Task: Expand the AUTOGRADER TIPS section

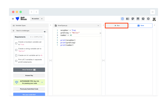Action: 29,82
